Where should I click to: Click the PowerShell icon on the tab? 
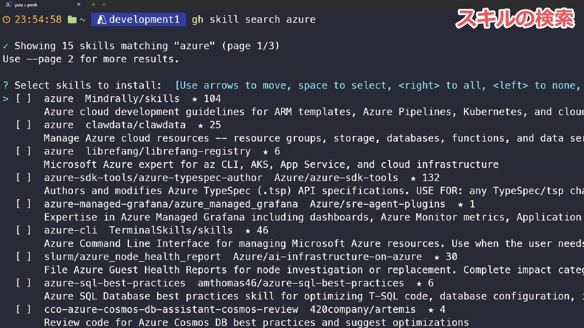[x=9, y=5]
